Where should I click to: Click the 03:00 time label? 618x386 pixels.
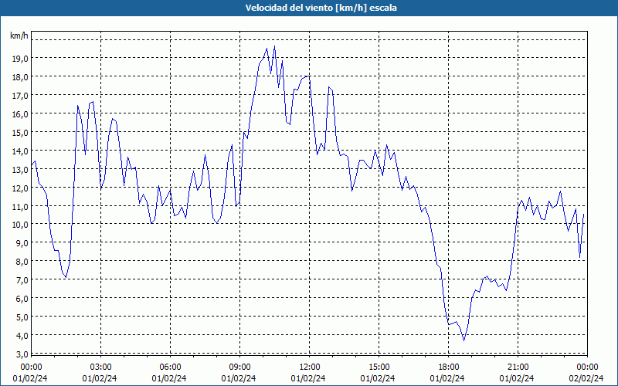click(101, 367)
